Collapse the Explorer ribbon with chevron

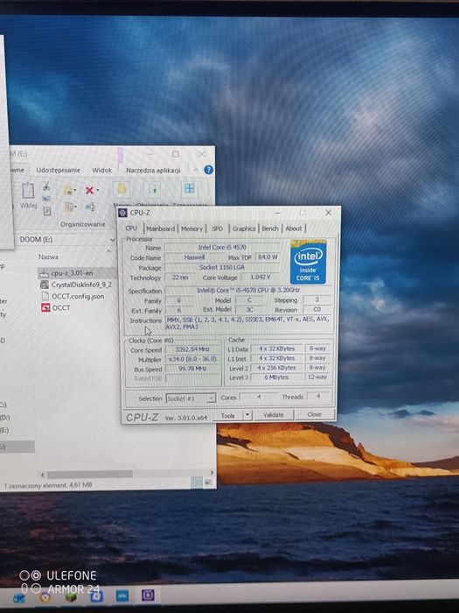(196, 170)
